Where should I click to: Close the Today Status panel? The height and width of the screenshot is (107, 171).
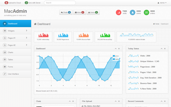(x=165, y=49)
